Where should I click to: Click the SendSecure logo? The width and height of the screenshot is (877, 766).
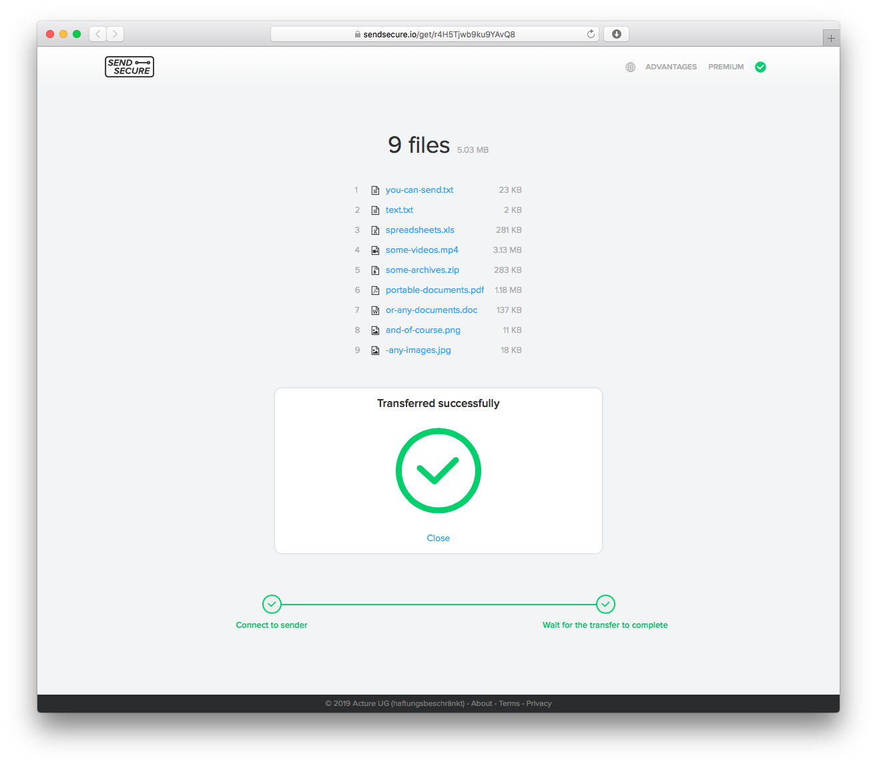(x=129, y=67)
